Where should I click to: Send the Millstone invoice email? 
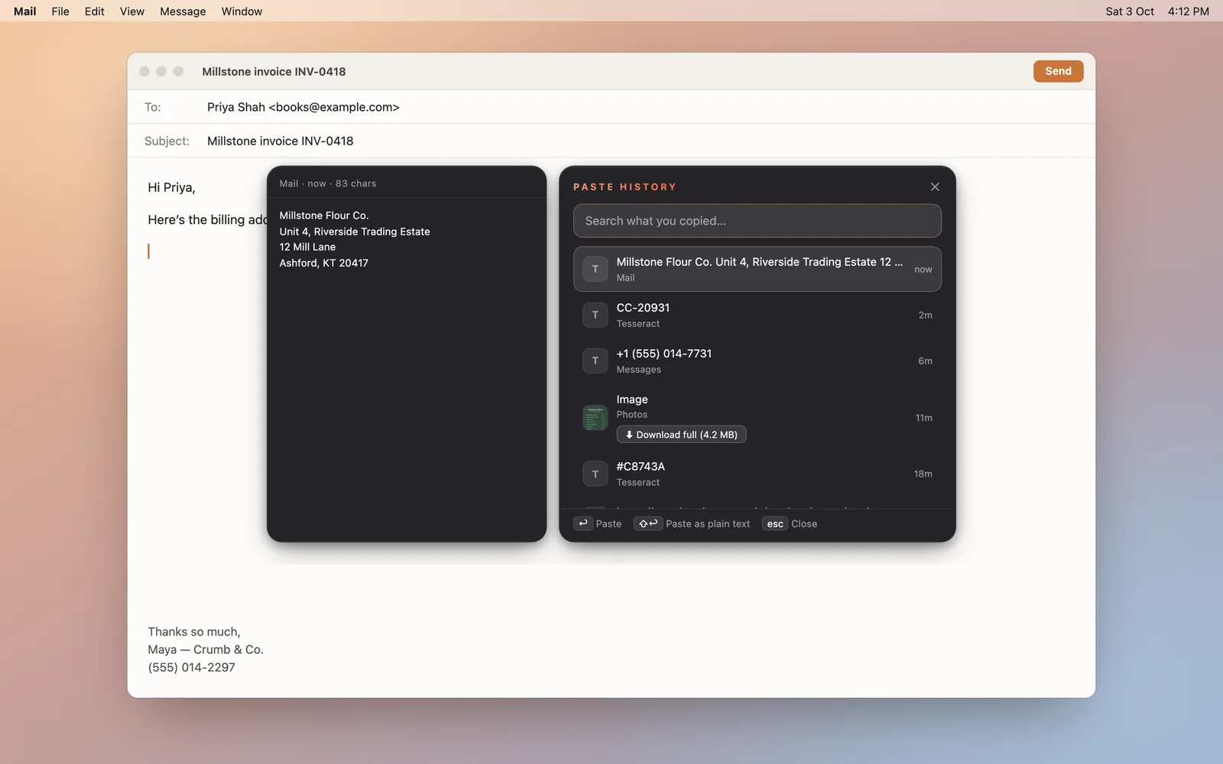[x=1058, y=71]
